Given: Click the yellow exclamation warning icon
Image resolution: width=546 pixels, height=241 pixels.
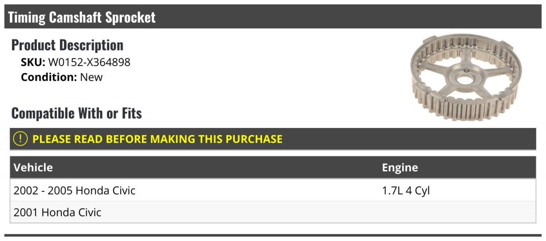Looking at the screenshot, I should [x=20, y=139].
